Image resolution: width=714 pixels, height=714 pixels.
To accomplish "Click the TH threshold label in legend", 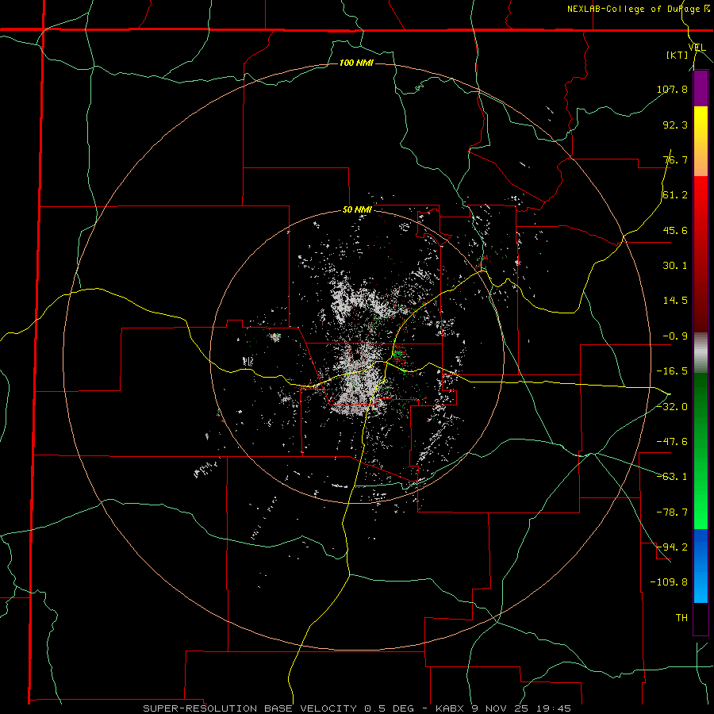I will (681, 618).
